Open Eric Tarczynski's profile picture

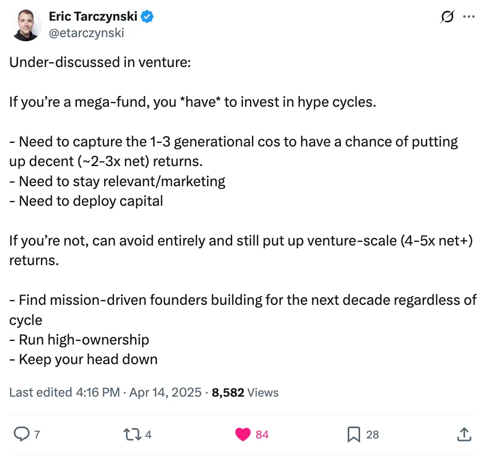25,24
